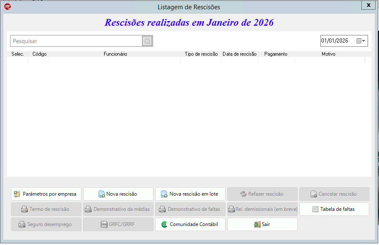Click GRFC/GRRF button
Viewport: 379px width, 245px height.
(x=118, y=224)
